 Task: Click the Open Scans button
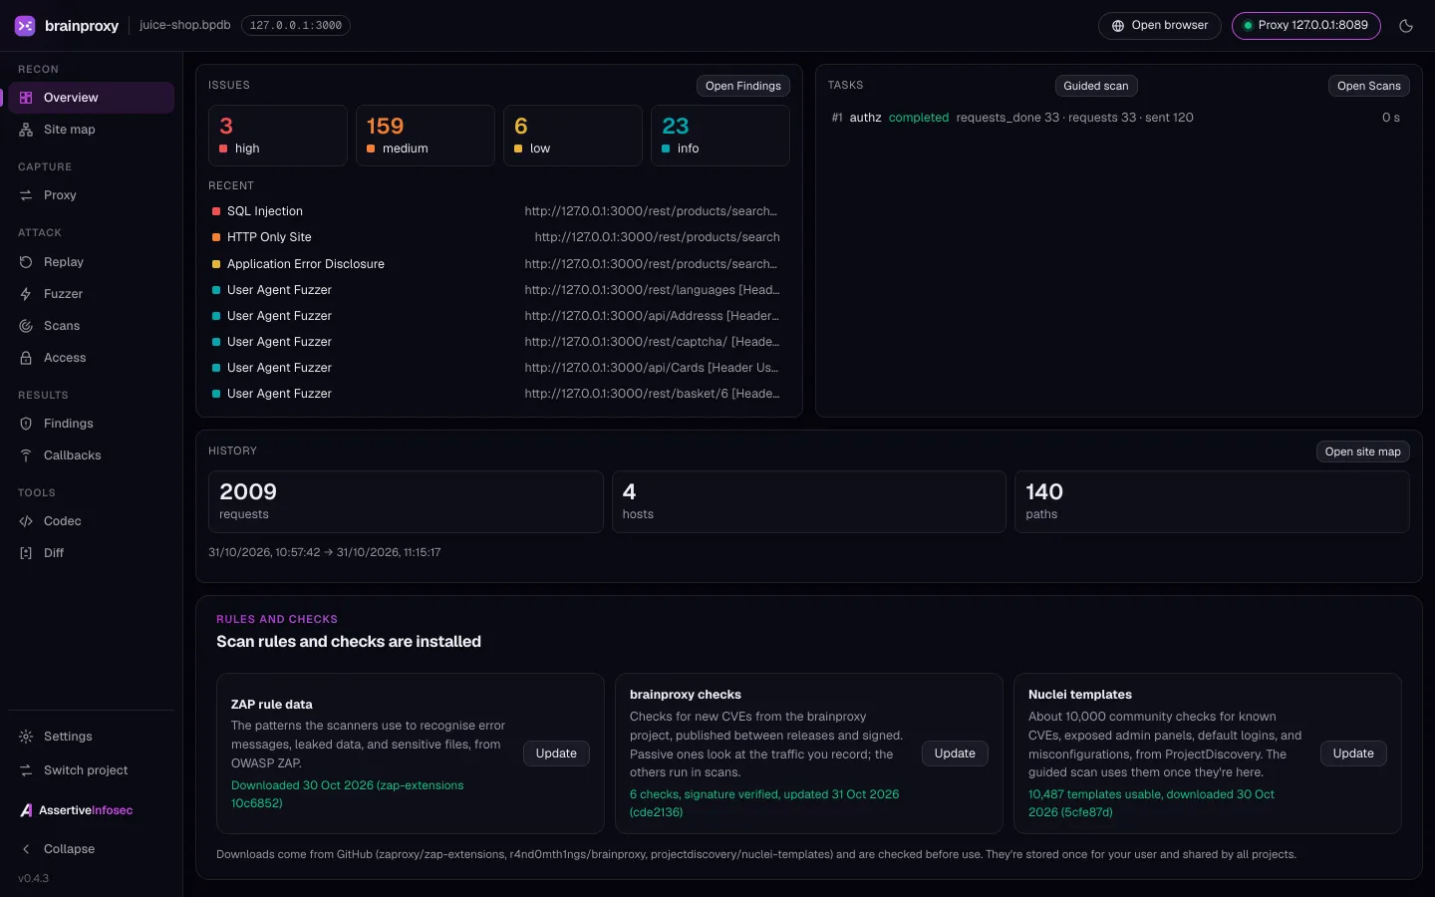pos(1369,86)
